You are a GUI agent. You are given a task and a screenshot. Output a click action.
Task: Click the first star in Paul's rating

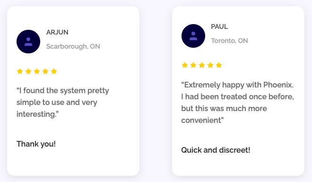(185, 65)
